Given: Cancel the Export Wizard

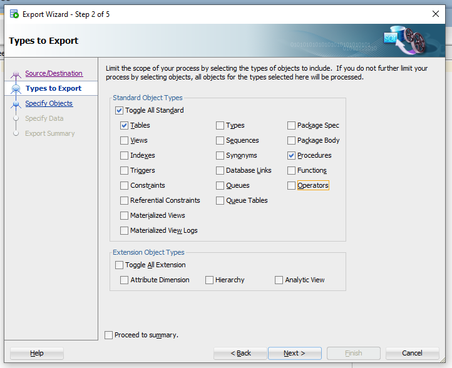Looking at the screenshot, I should [x=412, y=353].
